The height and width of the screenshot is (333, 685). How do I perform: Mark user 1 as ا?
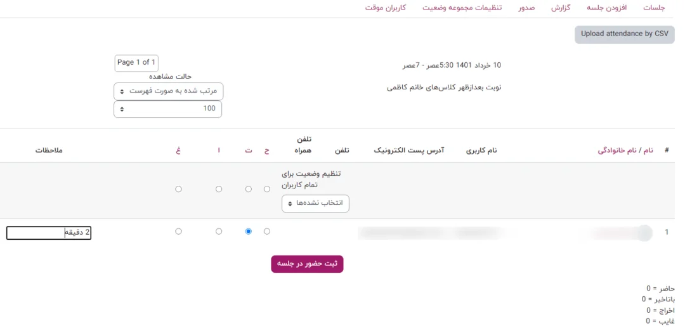(x=219, y=232)
